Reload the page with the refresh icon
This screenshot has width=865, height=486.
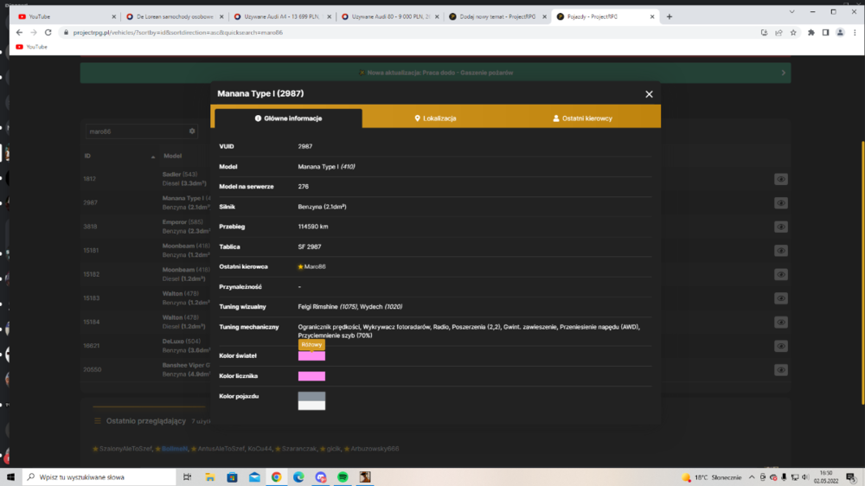[48, 33]
